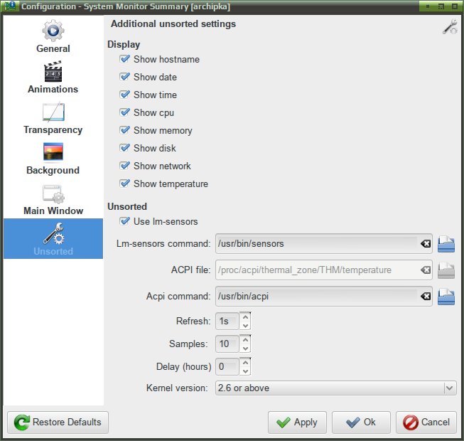
Task: Click into the Samples value field
Action: tap(227, 344)
